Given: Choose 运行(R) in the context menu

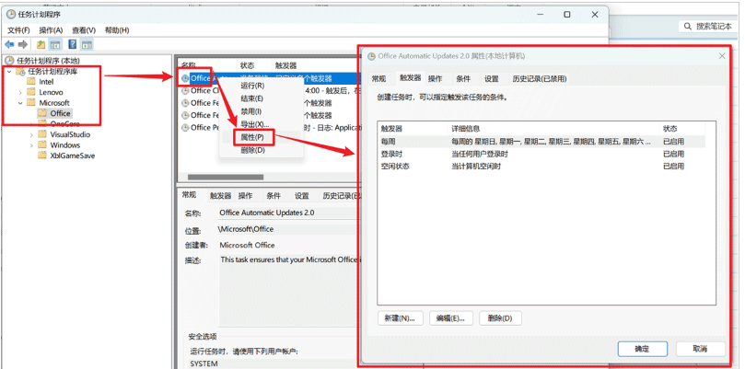Looking at the screenshot, I should (x=252, y=86).
